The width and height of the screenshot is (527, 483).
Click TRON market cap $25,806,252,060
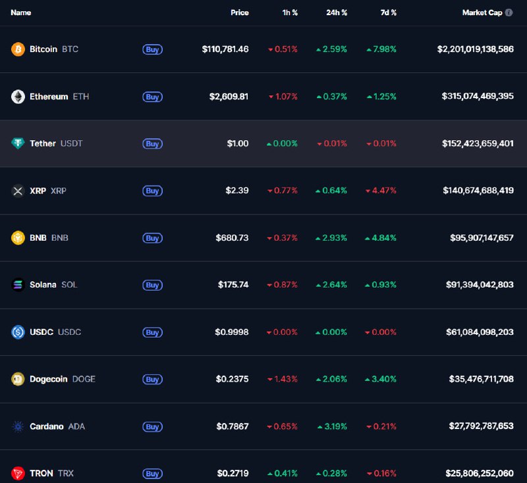pyautogui.click(x=480, y=474)
